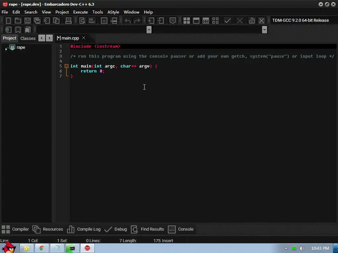338x253 pixels.
Task: Open Chrome from the taskbar
Action: click(x=42, y=248)
